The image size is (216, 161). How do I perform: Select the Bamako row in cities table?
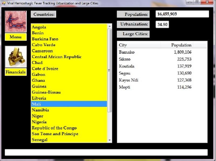click(127, 52)
